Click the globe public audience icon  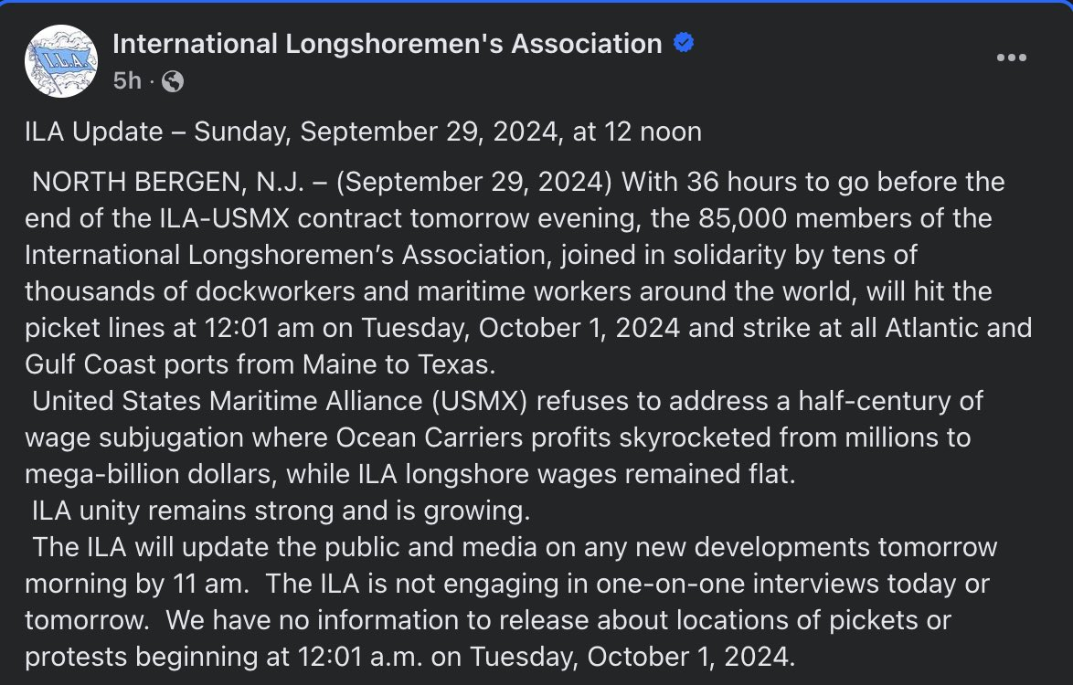[173, 81]
